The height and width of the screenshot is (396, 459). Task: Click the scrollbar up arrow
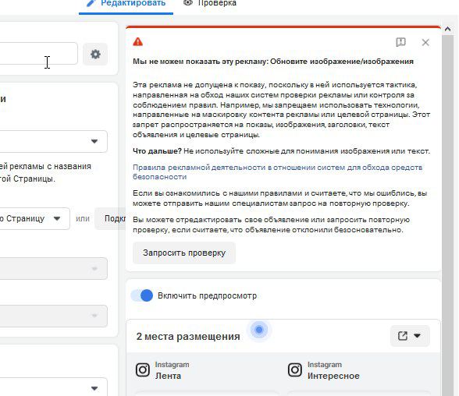pyautogui.click(x=447, y=29)
